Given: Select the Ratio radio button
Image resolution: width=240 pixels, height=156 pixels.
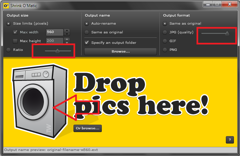Looking at the screenshot, I should coord(8,50).
